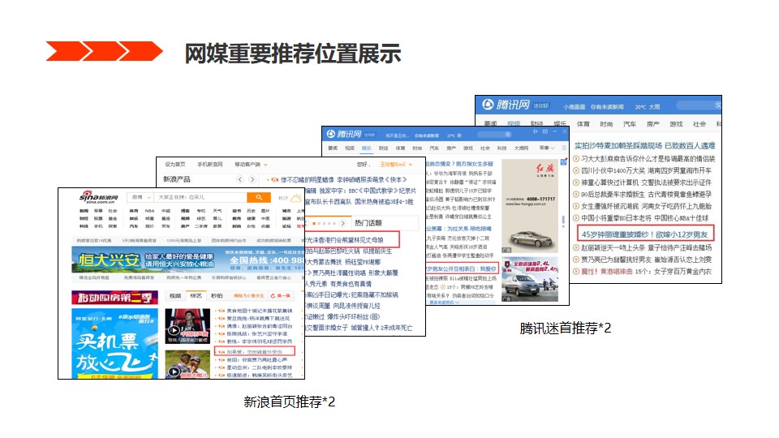This screenshot has height=438, width=779.
Task: Click the Sina search input field
Action: point(200,198)
